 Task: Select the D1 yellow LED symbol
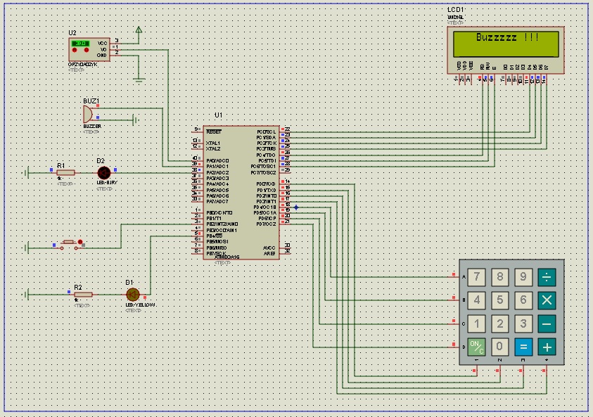pyautogui.click(x=133, y=295)
